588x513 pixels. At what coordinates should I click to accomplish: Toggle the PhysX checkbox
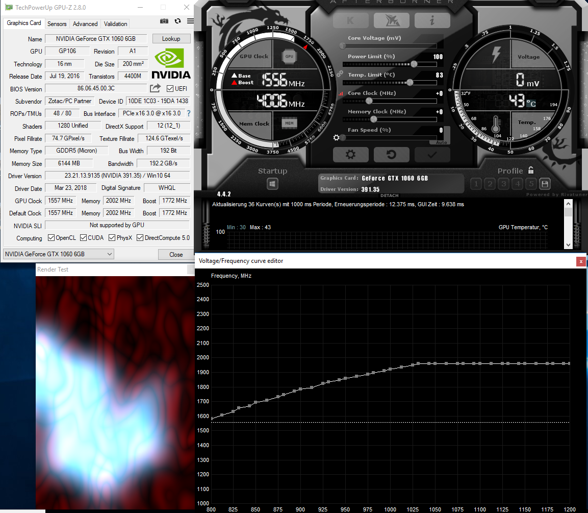point(112,237)
